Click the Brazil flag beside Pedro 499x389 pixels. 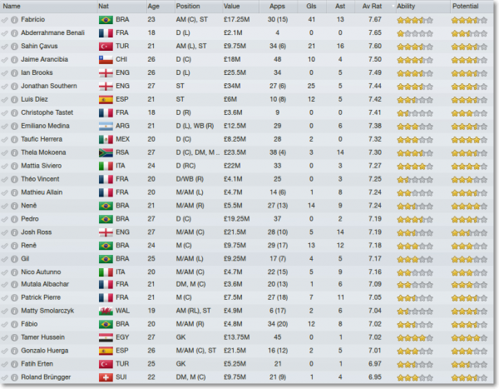click(106, 219)
